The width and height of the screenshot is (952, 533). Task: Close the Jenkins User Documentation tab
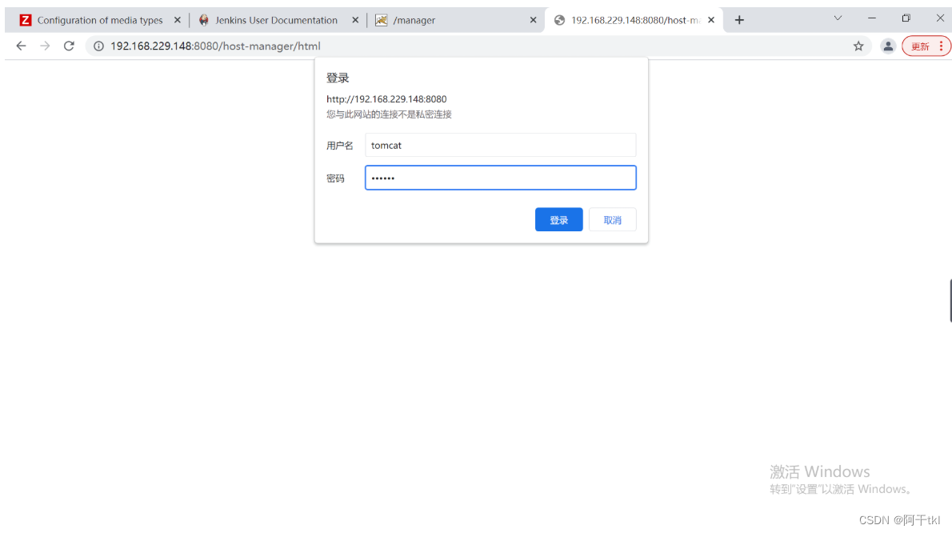click(x=355, y=20)
